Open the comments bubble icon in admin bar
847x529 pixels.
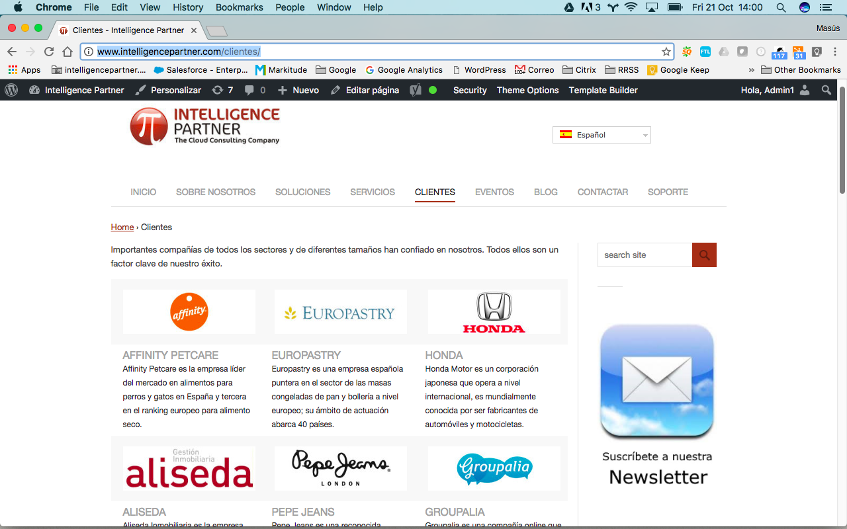250,90
